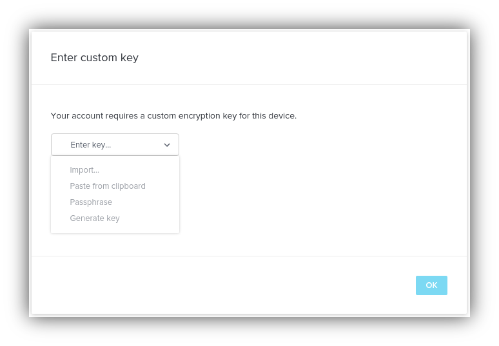Image resolution: width=499 pixels, height=346 pixels.
Task: Pick the 'Passphrase' menu entry
Action: (91, 202)
